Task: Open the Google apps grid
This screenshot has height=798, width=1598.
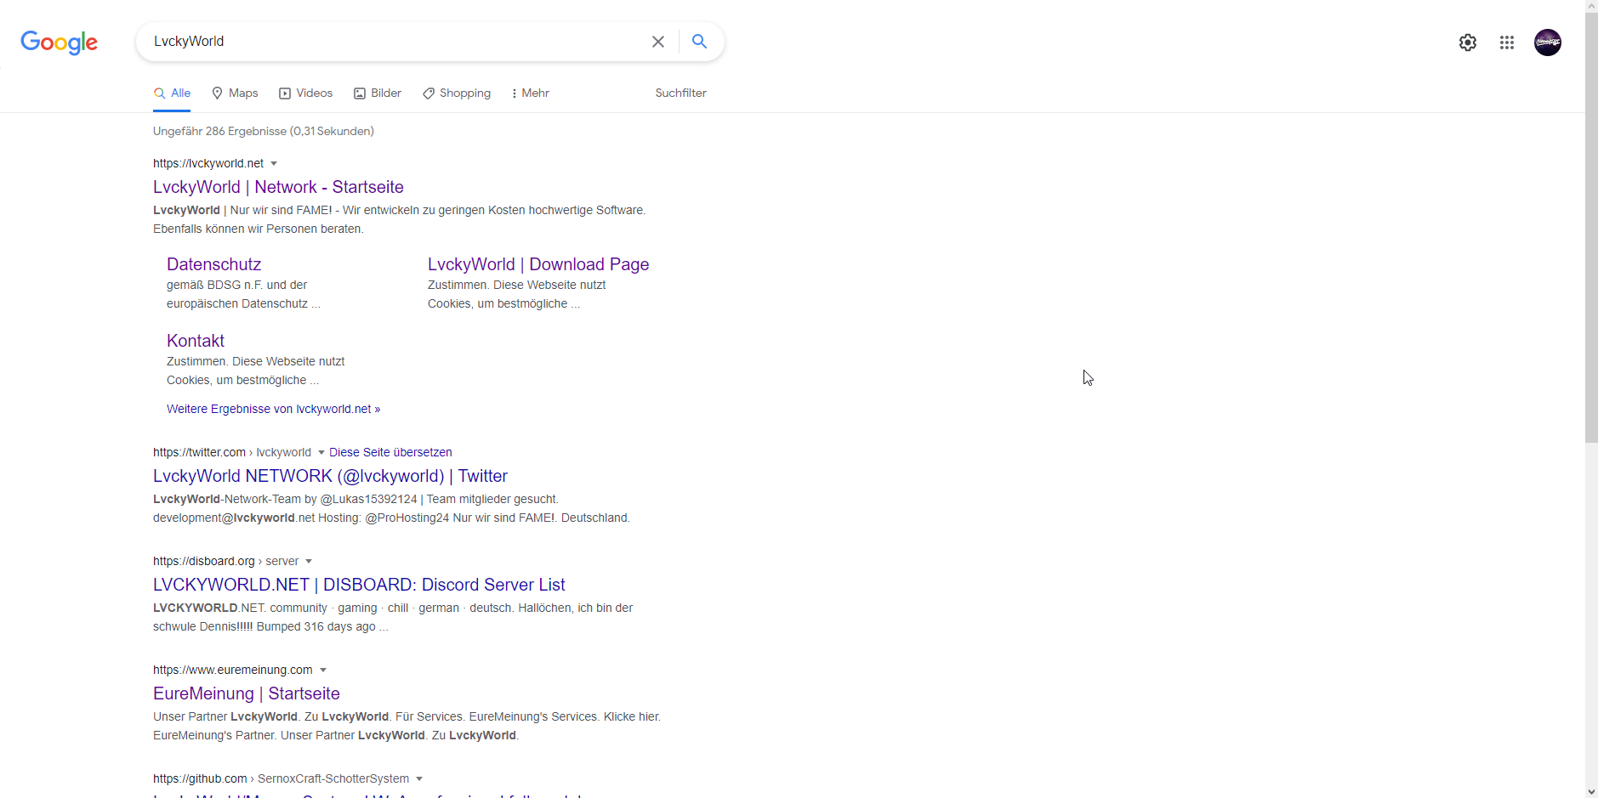Action: pos(1506,42)
